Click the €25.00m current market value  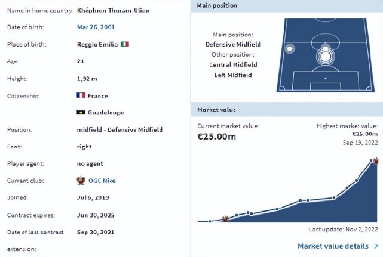(217, 137)
